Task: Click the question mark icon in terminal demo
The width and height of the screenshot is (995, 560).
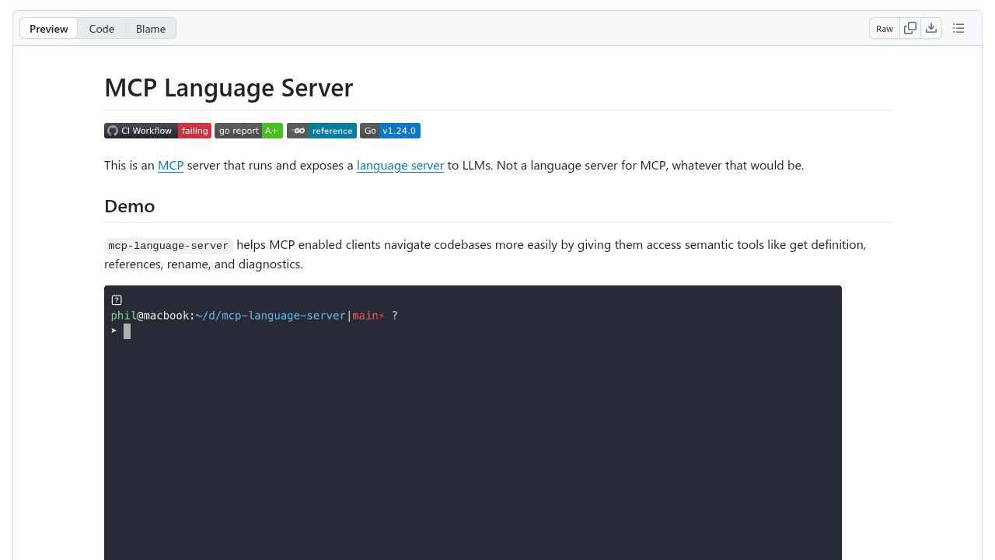Action: (116, 299)
